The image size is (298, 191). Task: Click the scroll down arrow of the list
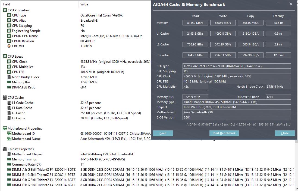coord(296,189)
